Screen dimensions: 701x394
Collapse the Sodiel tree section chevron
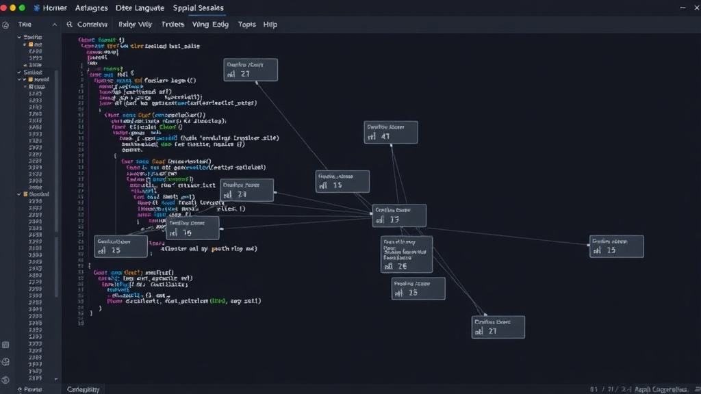click(19, 72)
